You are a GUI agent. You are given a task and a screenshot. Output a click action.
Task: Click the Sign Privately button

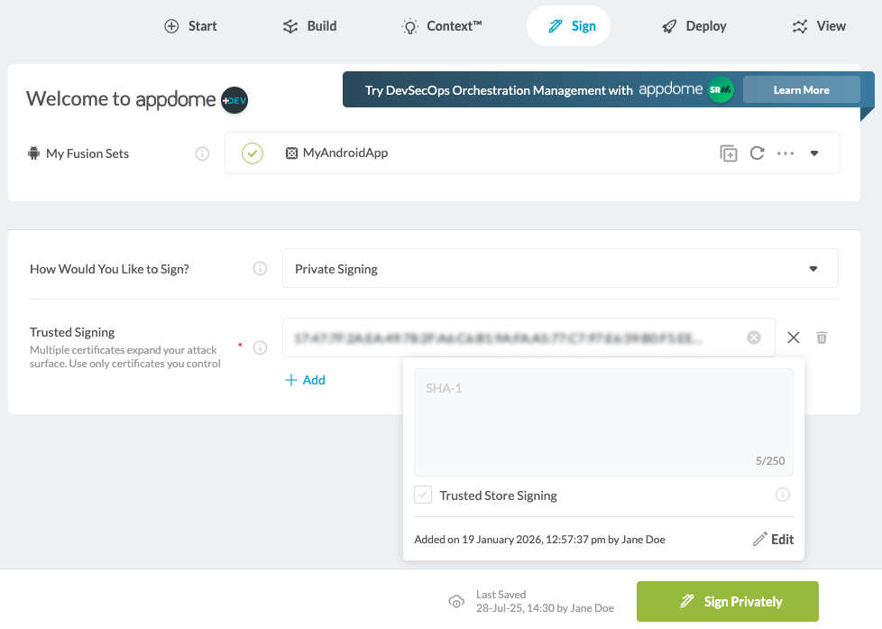coord(727,601)
